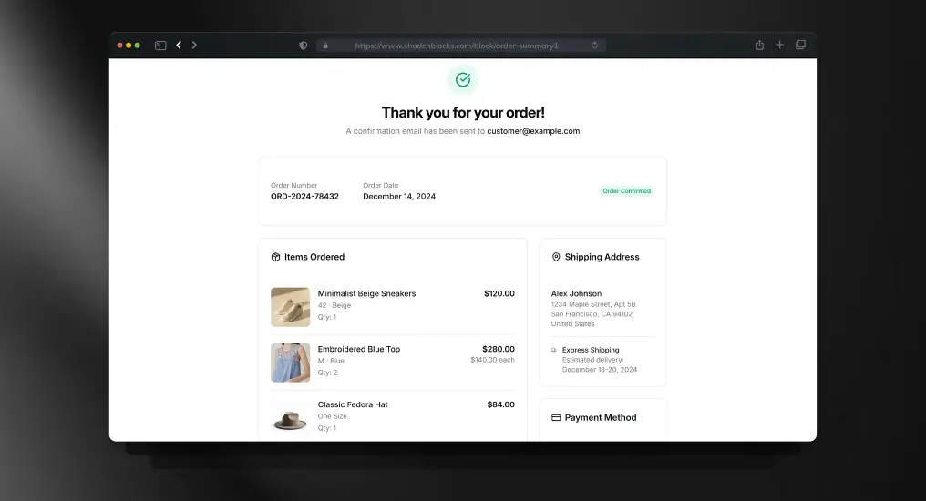Screen dimensions: 926x501
Task: Click the green checkmark success icon
Action: [462, 79]
